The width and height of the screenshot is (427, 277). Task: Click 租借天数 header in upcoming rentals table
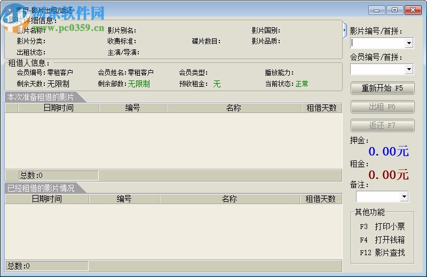pos(322,108)
